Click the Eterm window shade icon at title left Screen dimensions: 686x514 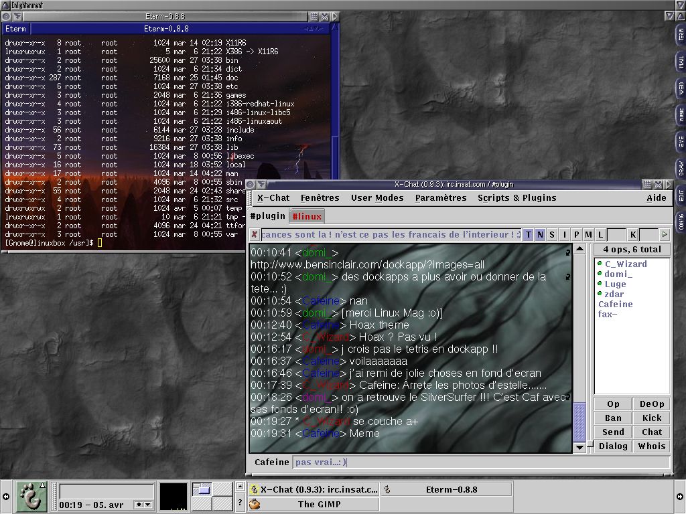point(6,17)
